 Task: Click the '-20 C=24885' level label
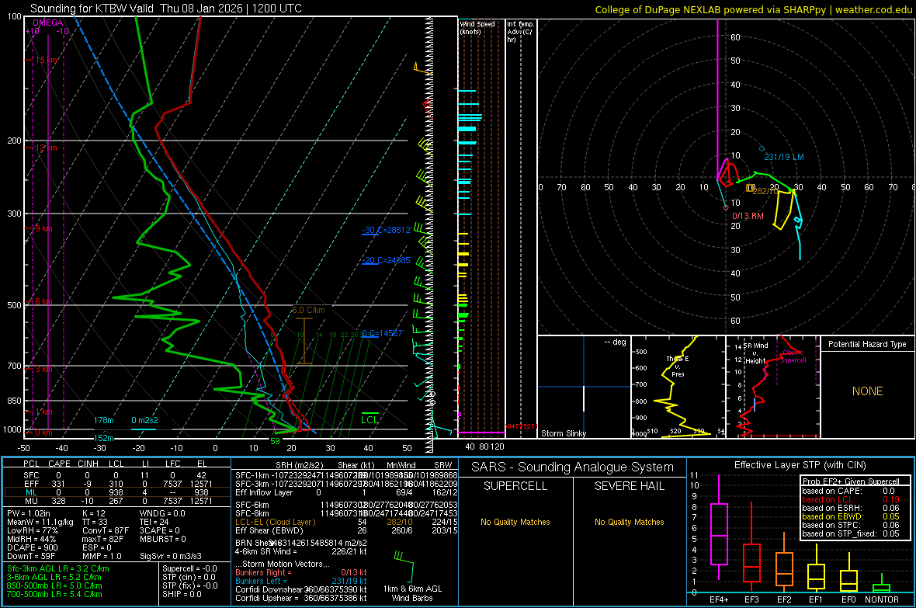click(x=387, y=260)
